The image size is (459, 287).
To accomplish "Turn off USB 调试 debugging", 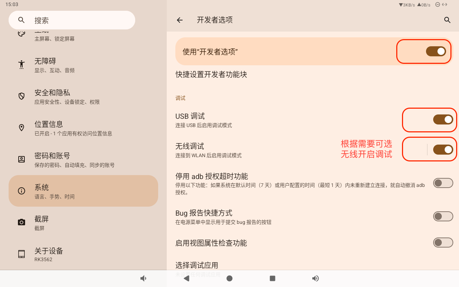I will [443, 120].
